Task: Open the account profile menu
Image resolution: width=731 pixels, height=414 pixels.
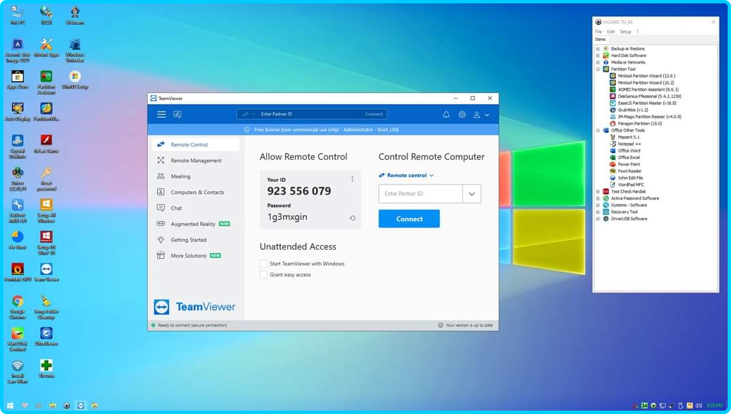Action: click(x=481, y=115)
